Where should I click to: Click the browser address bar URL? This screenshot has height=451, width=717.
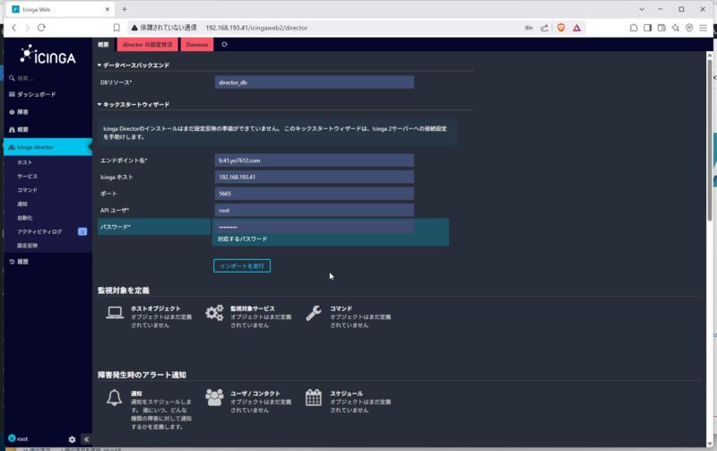tap(256, 28)
